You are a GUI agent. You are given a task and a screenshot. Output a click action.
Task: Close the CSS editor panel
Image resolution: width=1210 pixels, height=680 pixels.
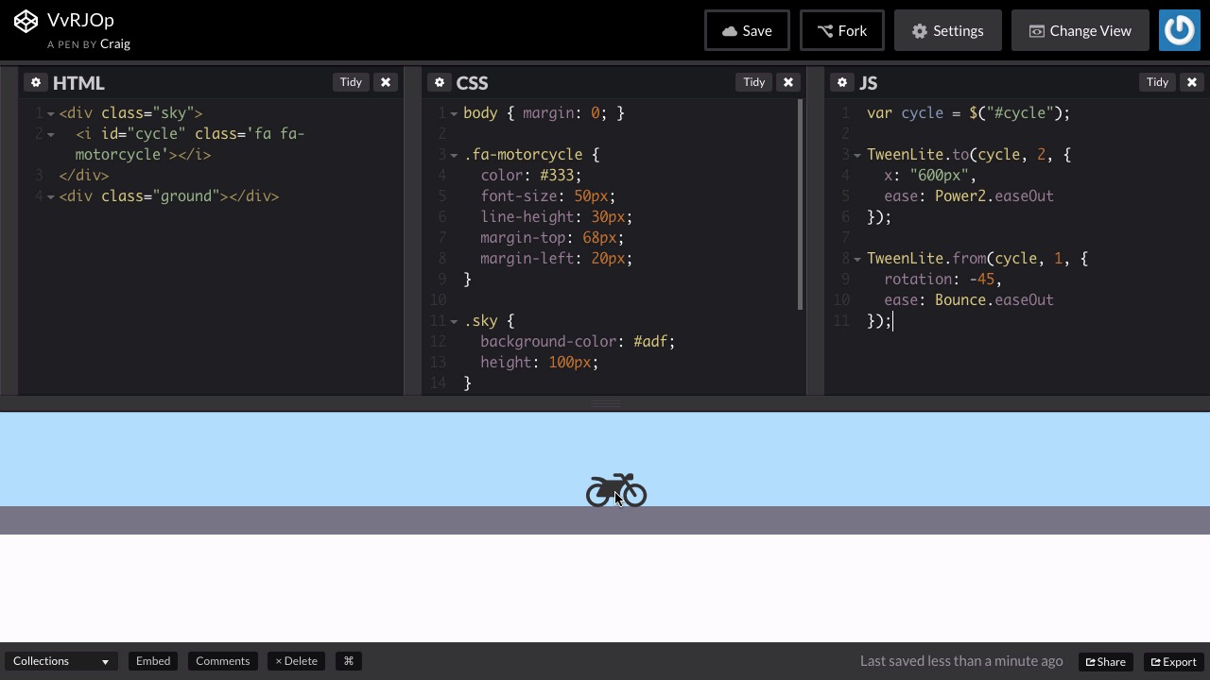[788, 82]
